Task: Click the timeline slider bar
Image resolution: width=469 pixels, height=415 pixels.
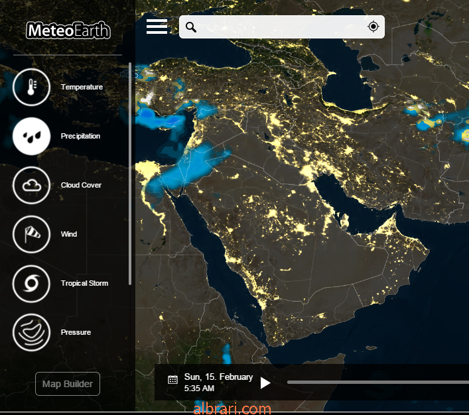Action: point(377,382)
